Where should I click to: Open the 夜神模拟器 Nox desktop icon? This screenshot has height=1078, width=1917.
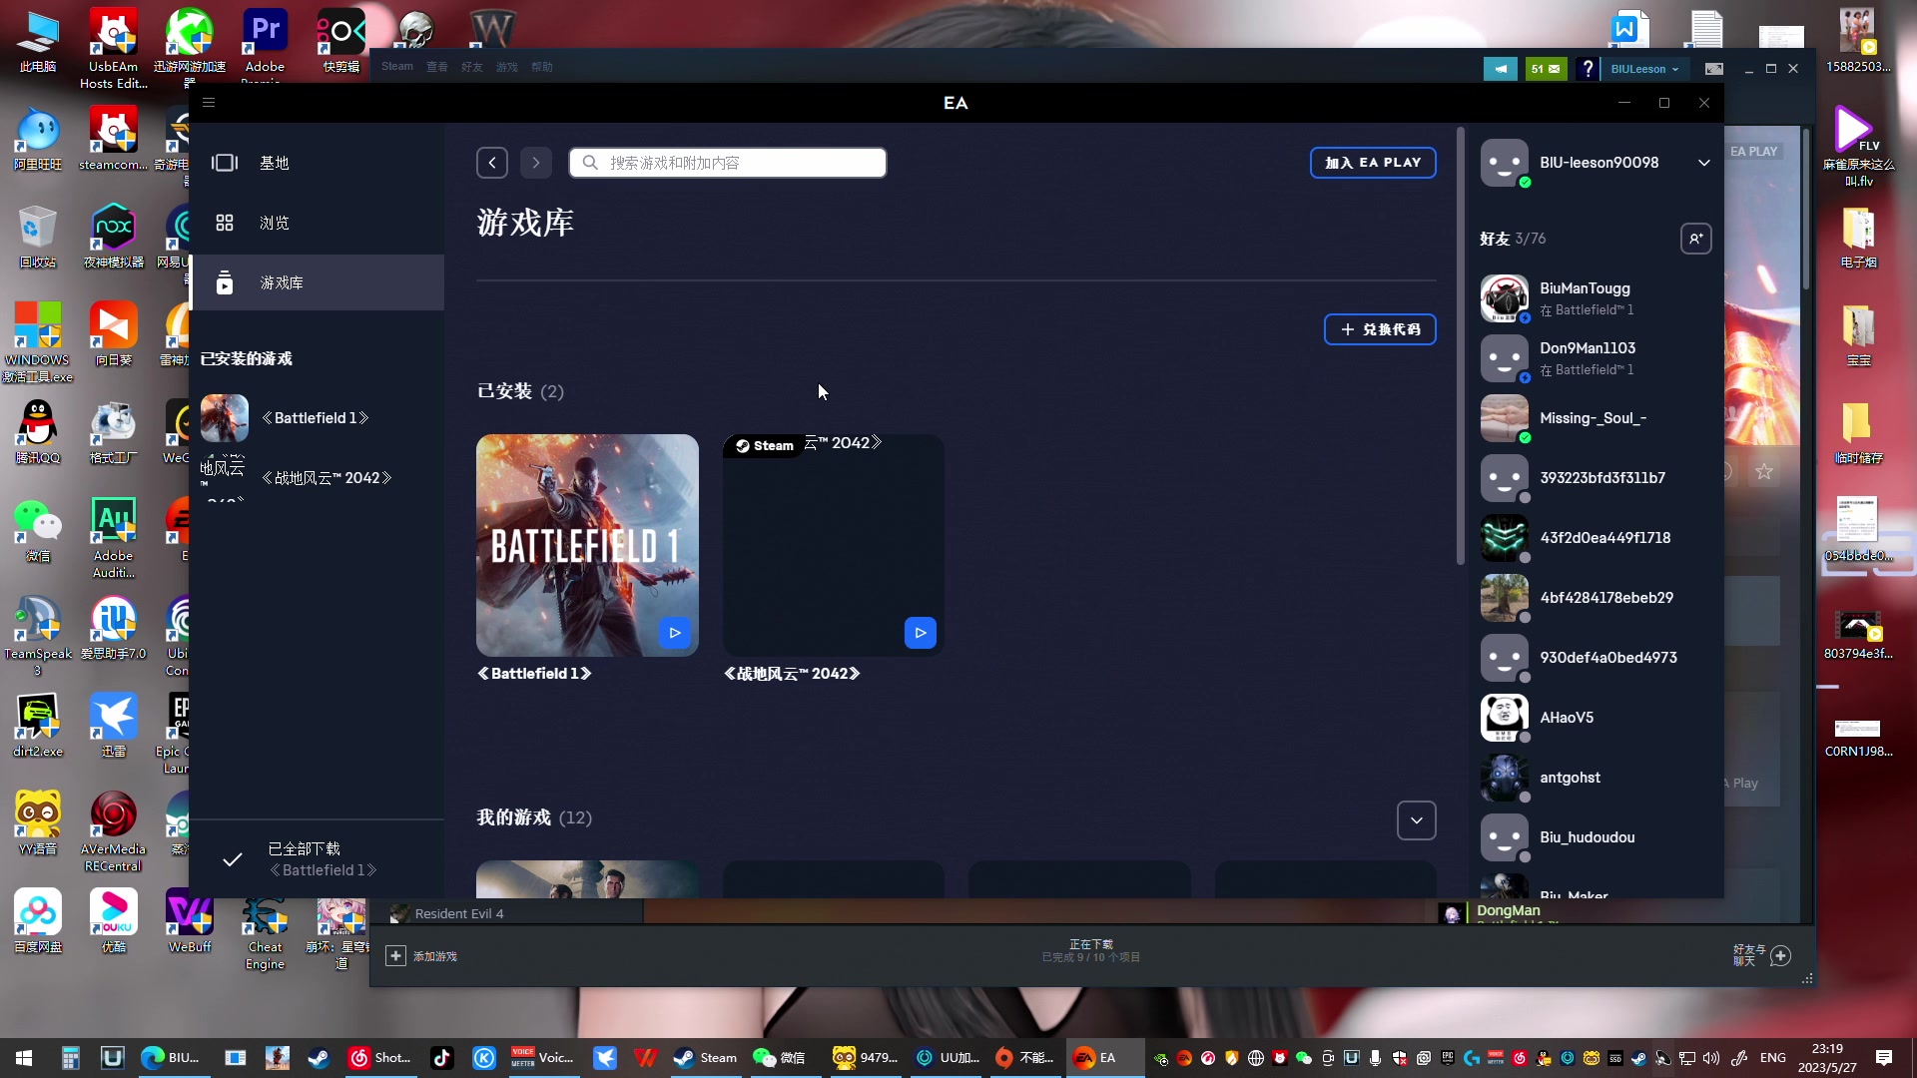pos(114,238)
